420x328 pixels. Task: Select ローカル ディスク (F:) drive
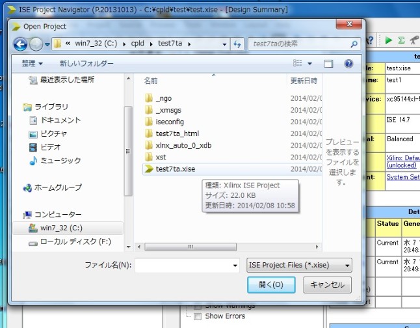point(70,241)
